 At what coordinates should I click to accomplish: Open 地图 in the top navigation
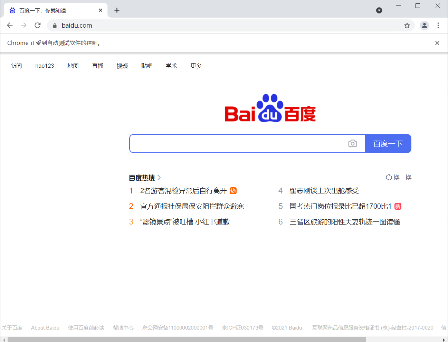click(73, 66)
